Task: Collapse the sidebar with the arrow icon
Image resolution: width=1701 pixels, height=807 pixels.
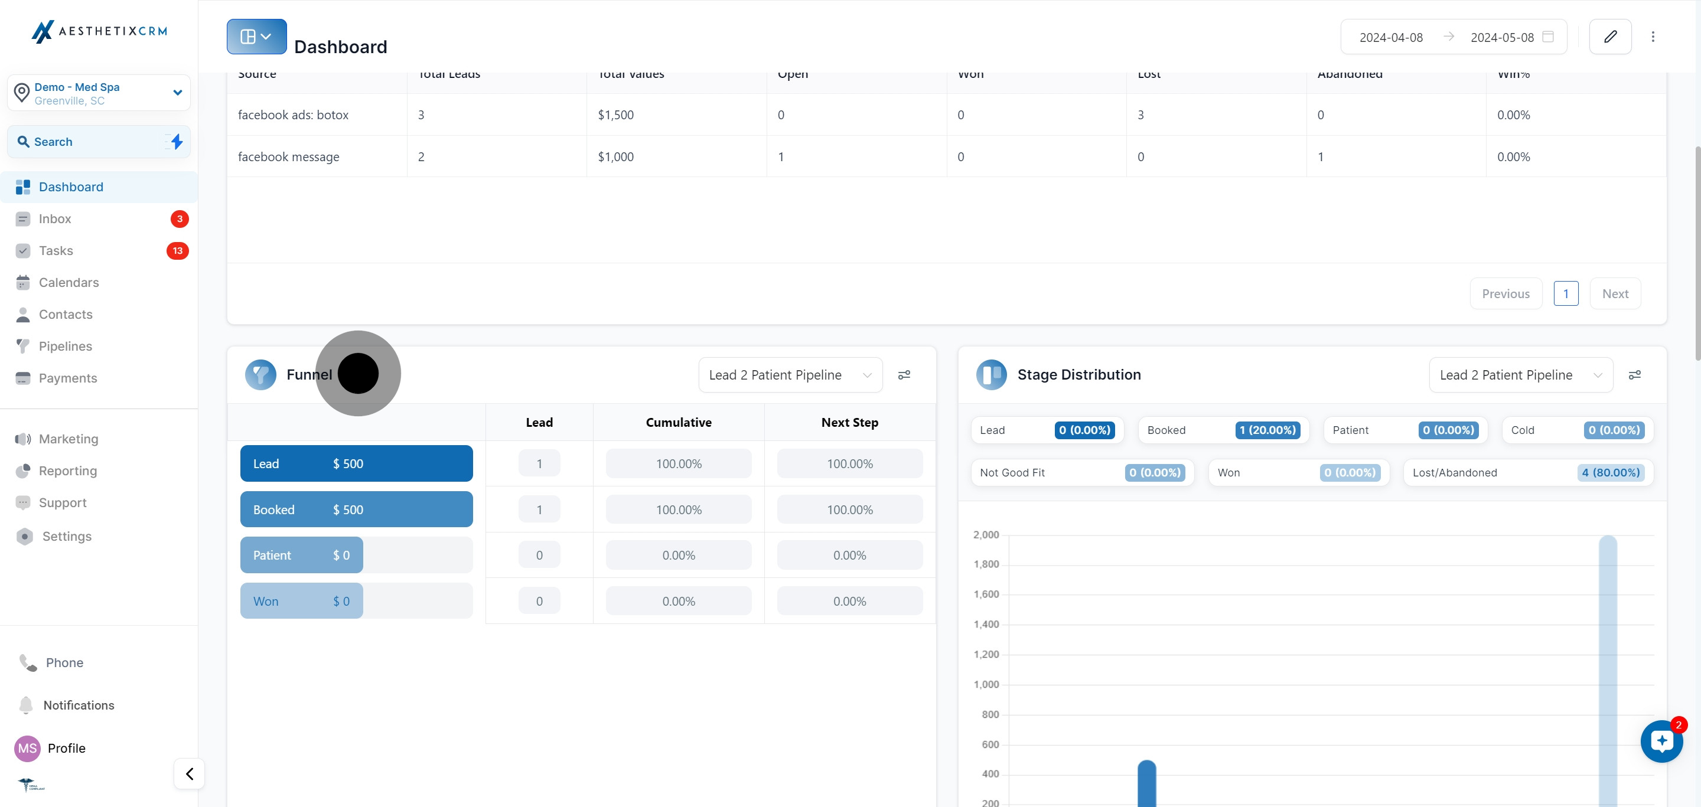Action: (x=190, y=773)
